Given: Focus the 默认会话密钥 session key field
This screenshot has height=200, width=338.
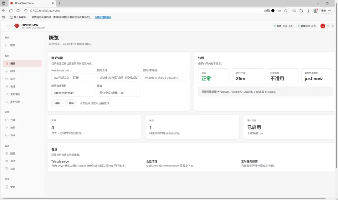Looking at the screenshot, I should (73, 93).
